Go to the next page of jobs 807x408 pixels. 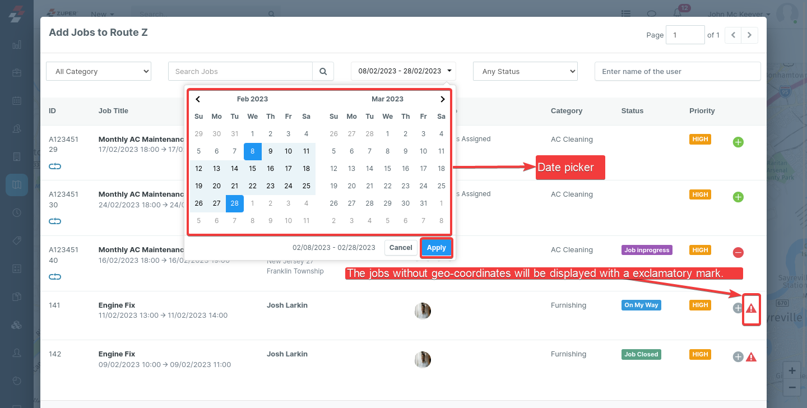750,35
